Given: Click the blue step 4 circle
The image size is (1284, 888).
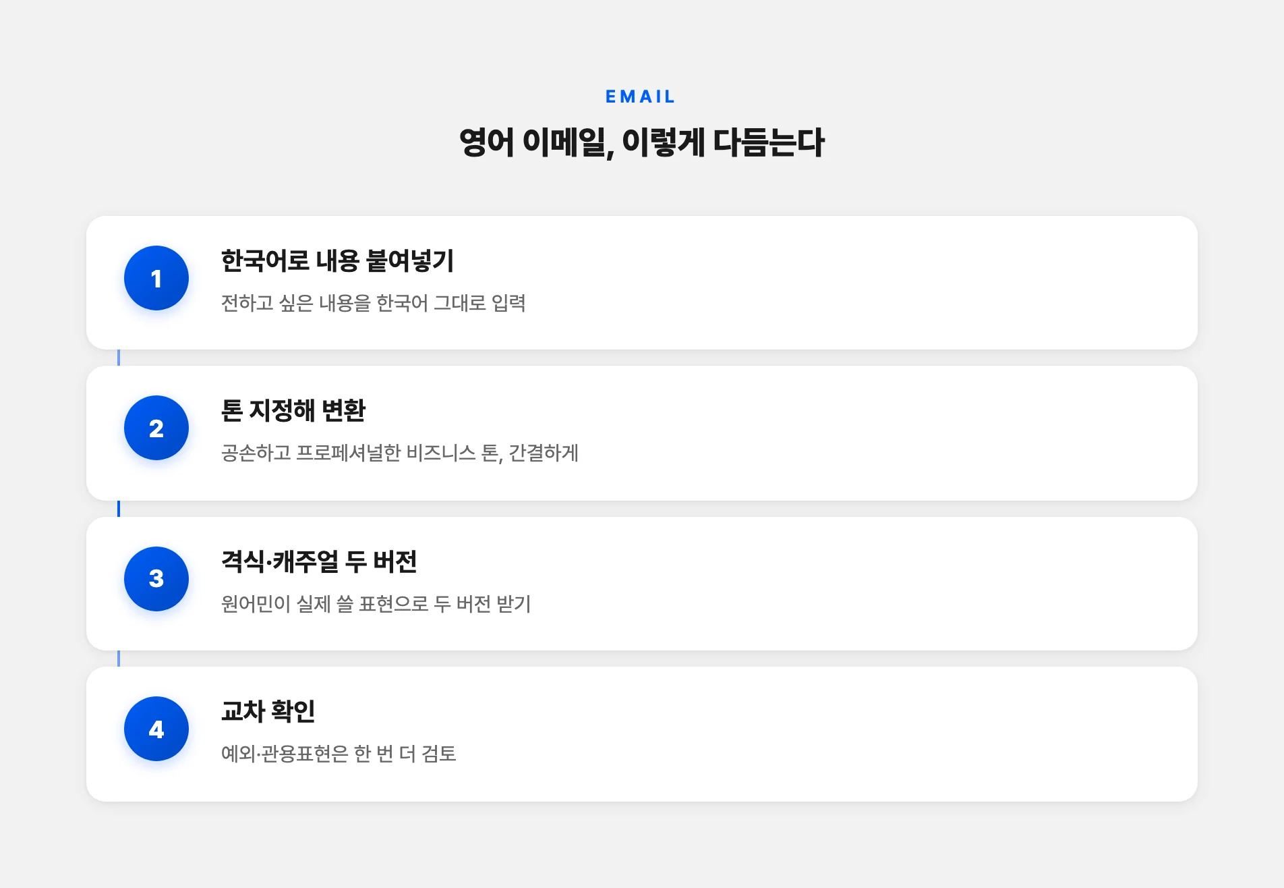Looking at the screenshot, I should coord(156,729).
